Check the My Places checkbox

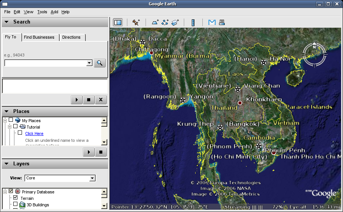click(x=11, y=120)
